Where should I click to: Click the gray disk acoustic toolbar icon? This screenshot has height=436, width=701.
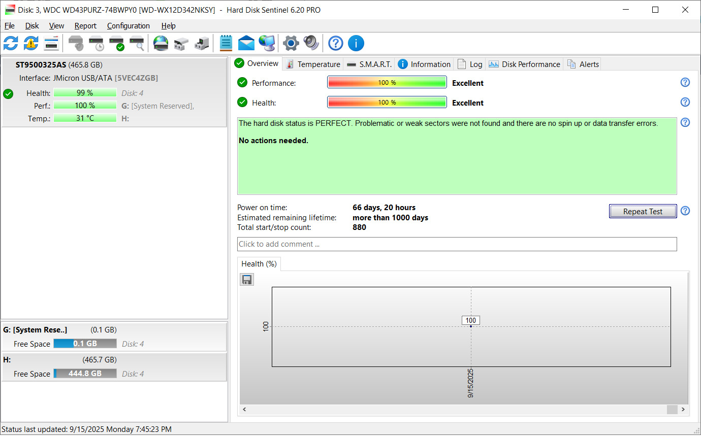pos(76,43)
